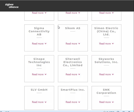The height and width of the screenshot is (112, 134).
Task: Open Read more for Sikom AS
Action: coord(73,44)
